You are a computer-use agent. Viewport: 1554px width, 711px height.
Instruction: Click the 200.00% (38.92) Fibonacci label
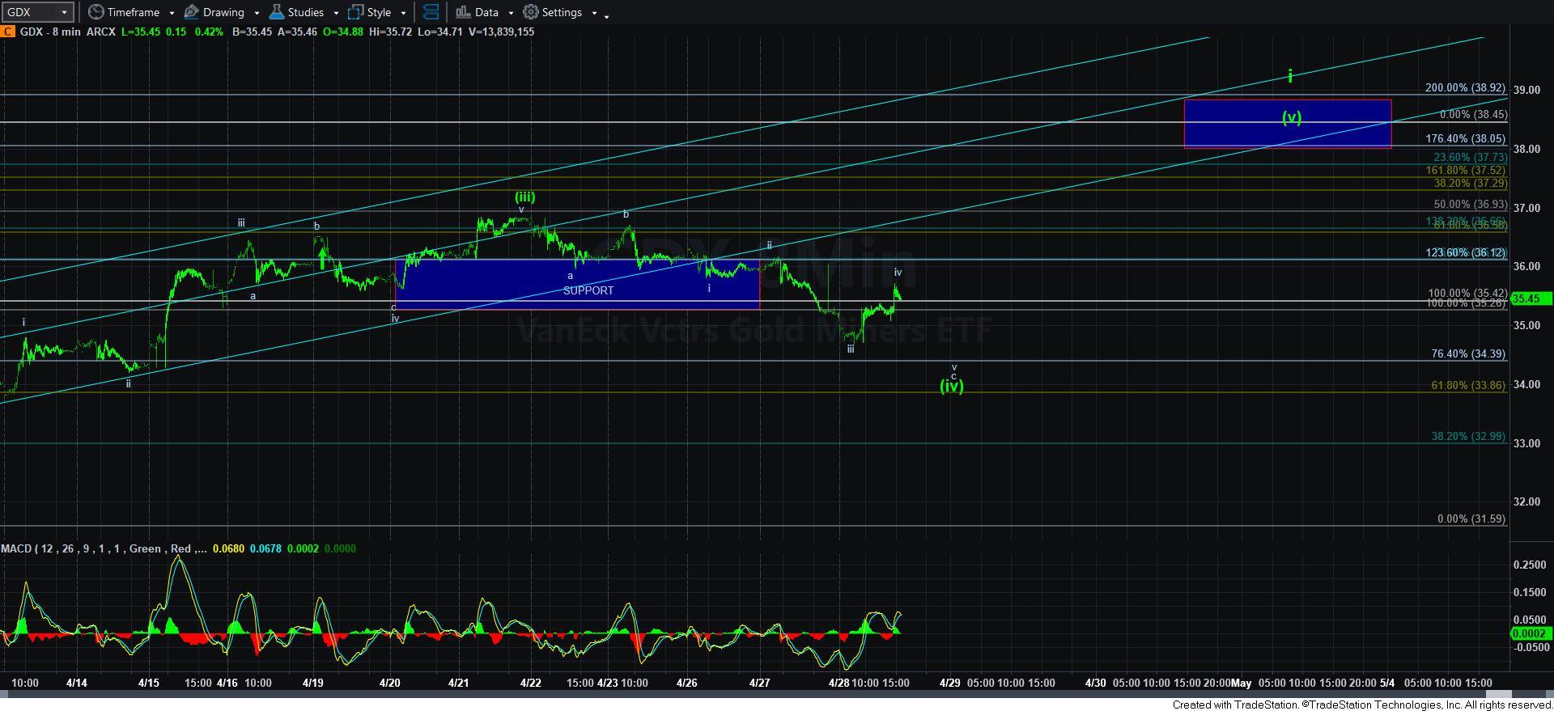(1465, 88)
